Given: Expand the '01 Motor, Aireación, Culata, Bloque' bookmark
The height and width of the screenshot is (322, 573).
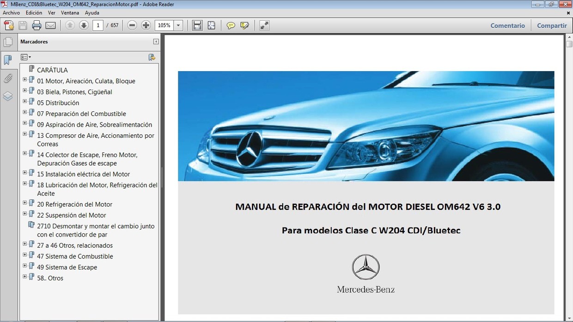Looking at the screenshot, I should point(24,79).
